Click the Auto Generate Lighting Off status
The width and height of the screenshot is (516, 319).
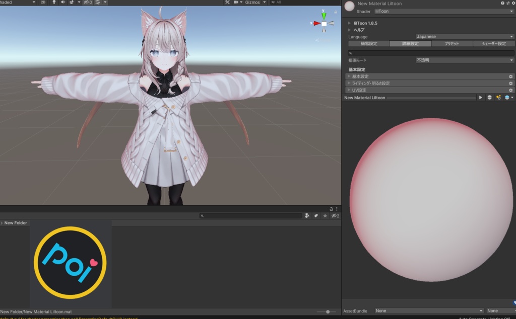pyautogui.click(x=484, y=317)
